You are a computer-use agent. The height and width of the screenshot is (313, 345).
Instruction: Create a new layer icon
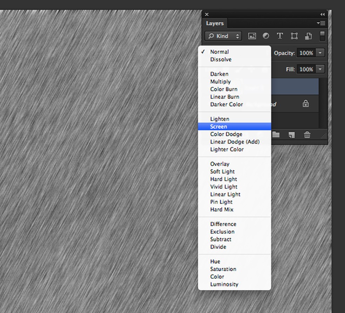291,135
